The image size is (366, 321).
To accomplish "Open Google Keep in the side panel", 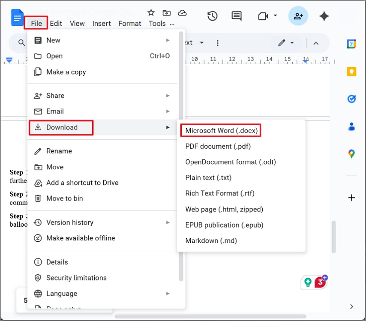I will [x=351, y=72].
